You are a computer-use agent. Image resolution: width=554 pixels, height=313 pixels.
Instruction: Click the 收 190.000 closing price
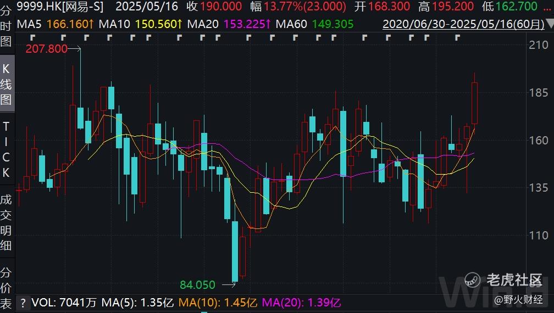click(x=214, y=7)
